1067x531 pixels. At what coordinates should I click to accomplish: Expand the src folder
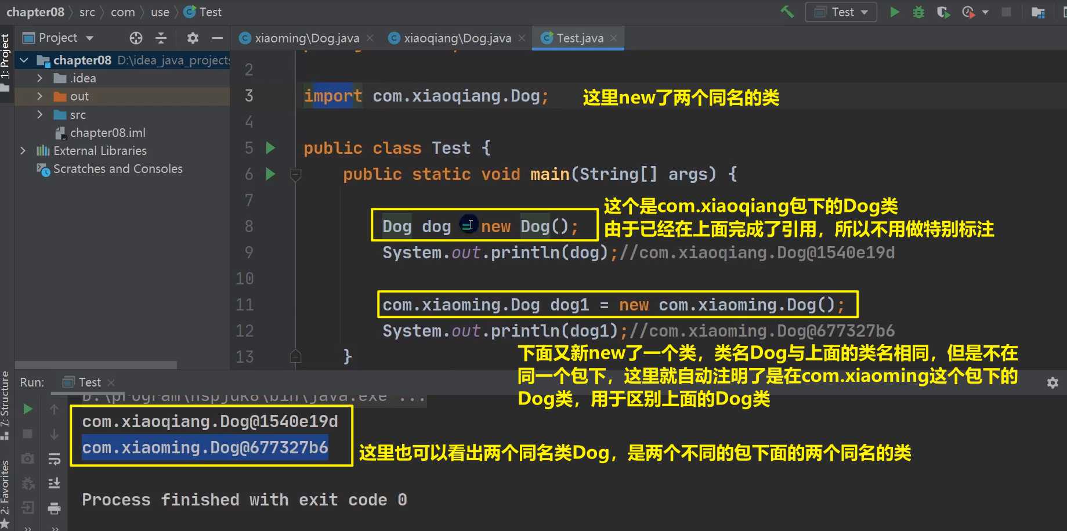pyautogui.click(x=39, y=115)
